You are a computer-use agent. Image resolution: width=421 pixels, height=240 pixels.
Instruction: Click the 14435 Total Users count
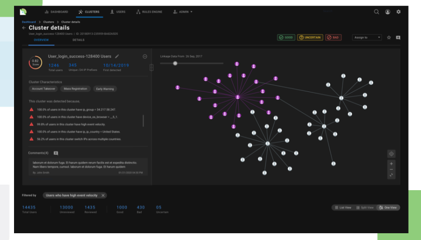click(29, 207)
